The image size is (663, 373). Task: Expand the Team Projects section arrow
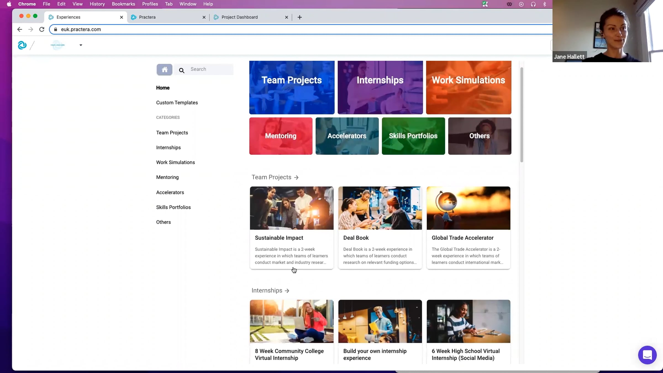pos(296,177)
